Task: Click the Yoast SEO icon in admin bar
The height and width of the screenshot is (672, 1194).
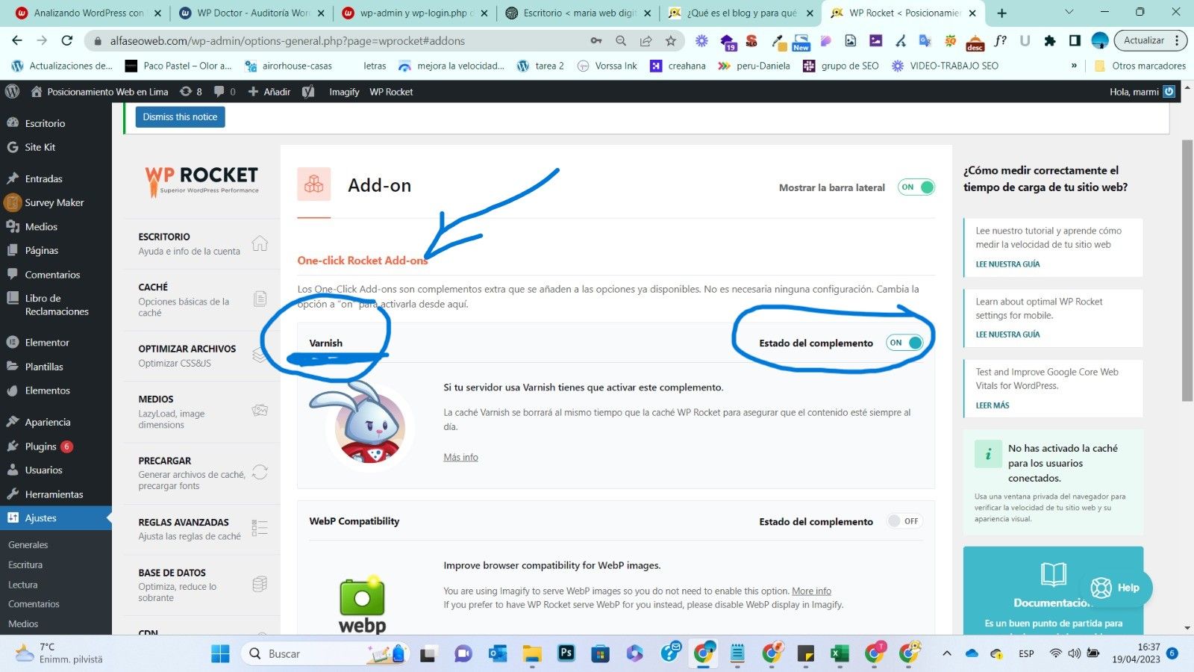Action: [308, 92]
